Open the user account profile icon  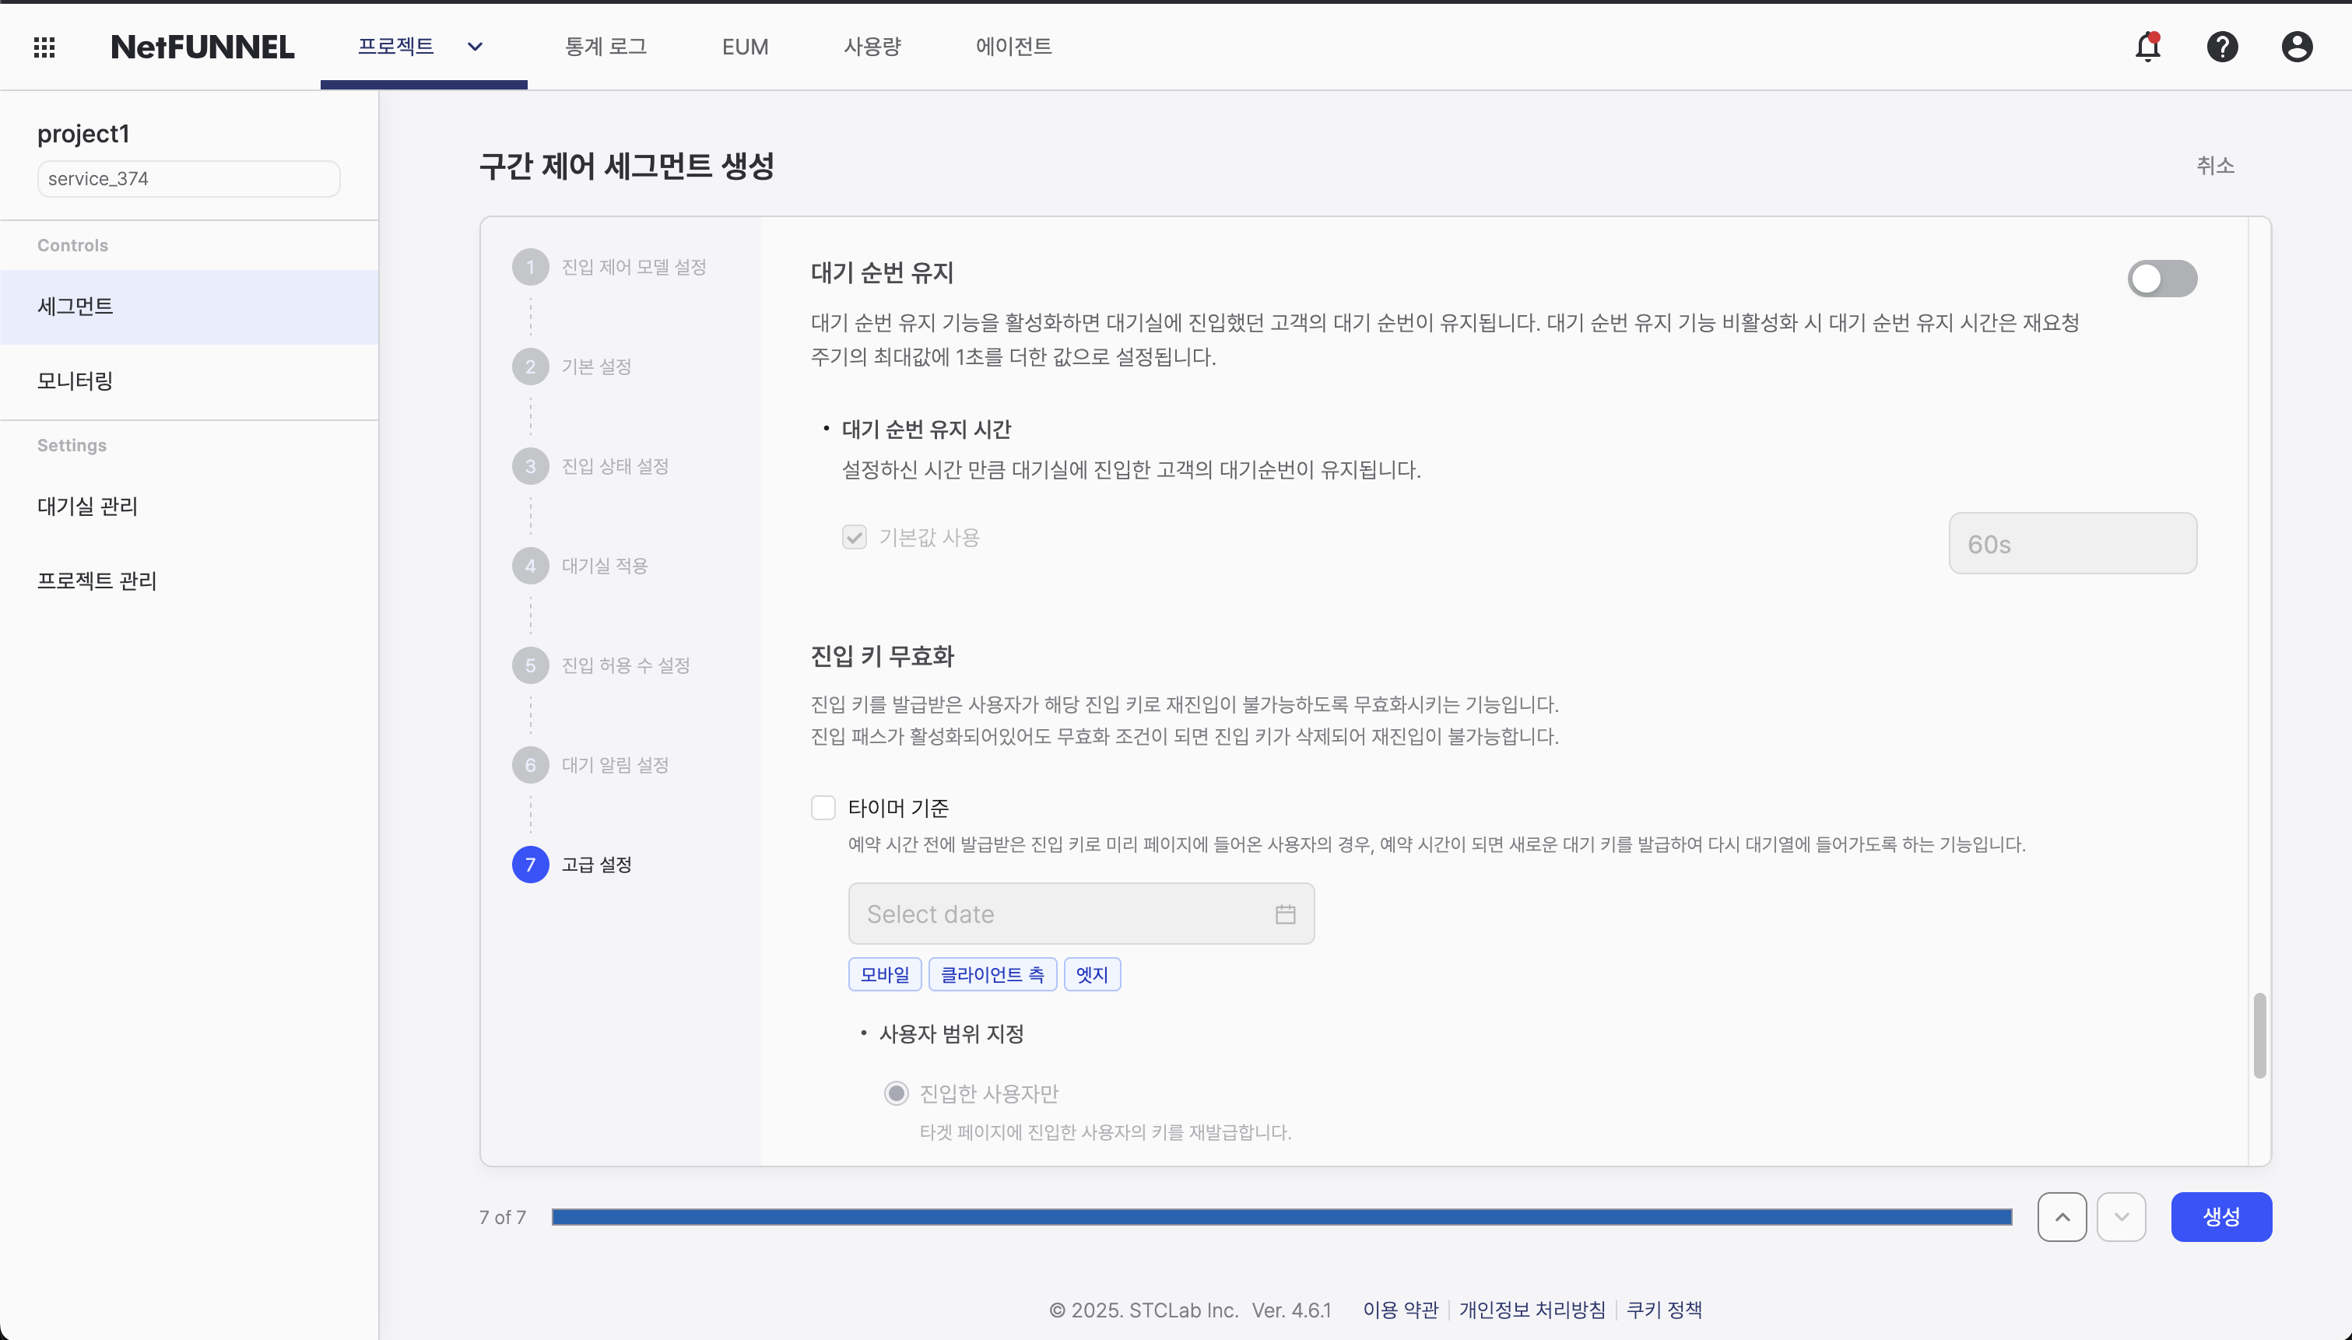(x=2296, y=47)
